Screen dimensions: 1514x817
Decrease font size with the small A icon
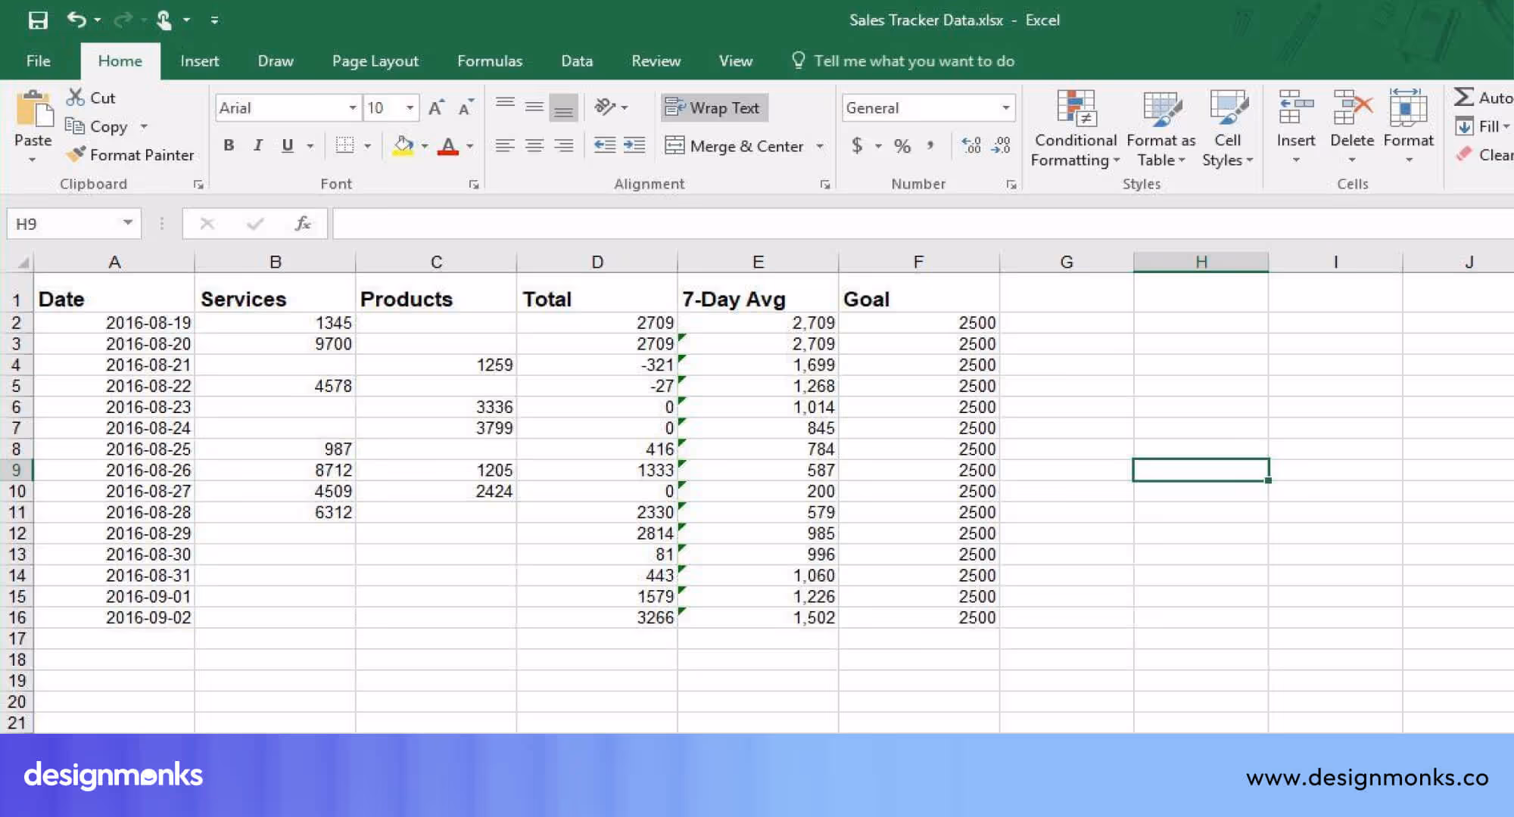[x=466, y=107]
